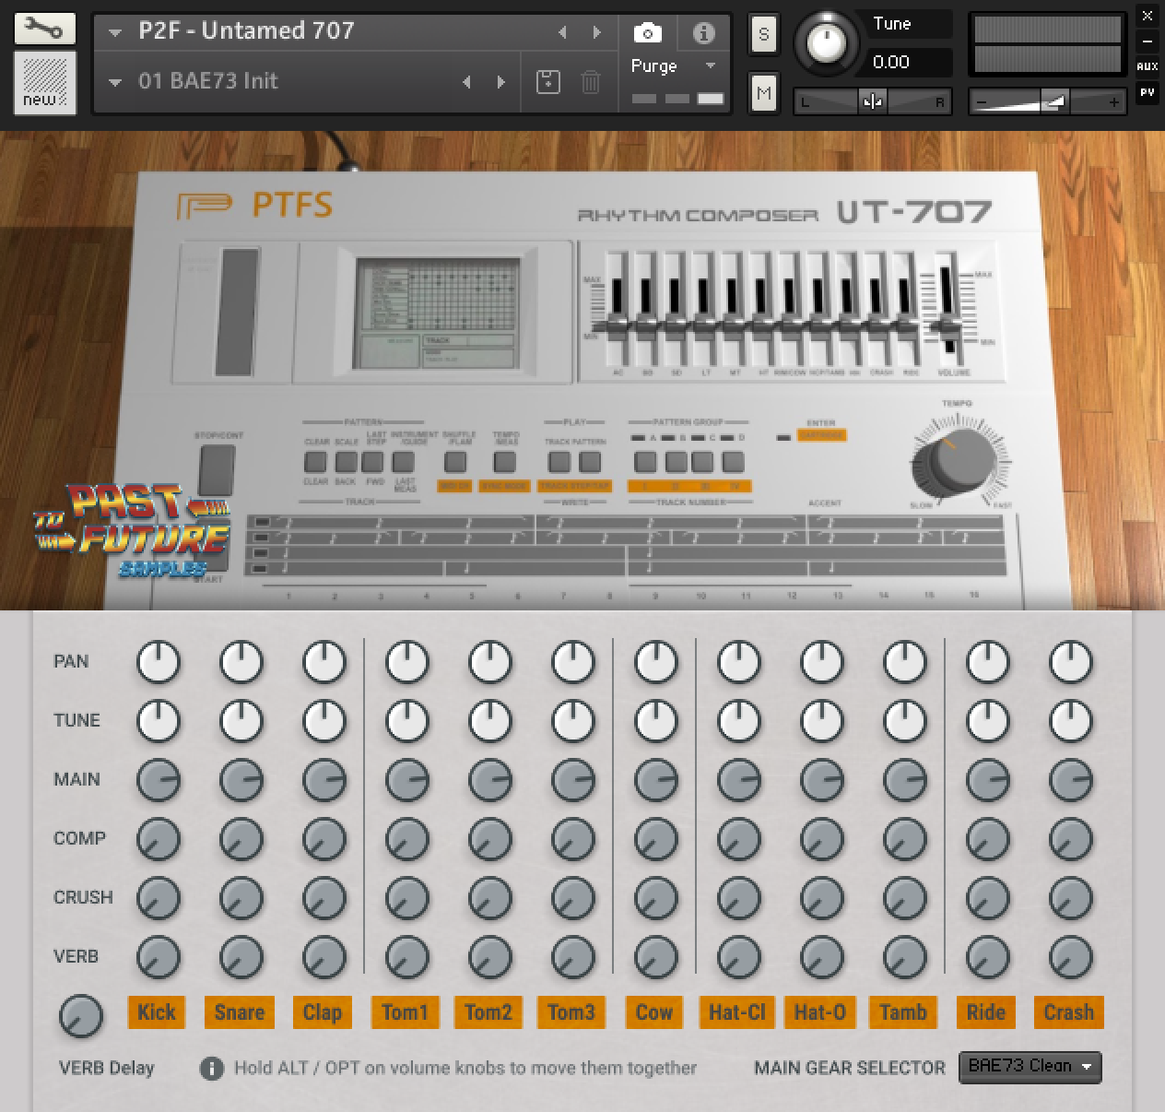1165x1112 pixels.
Task: Mute the instrument with M button
Action: [x=763, y=93]
